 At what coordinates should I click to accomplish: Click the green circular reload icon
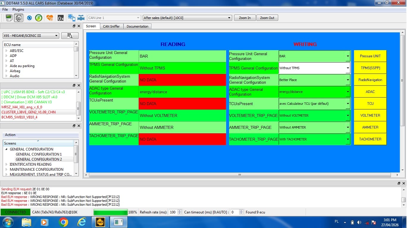(x=39, y=18)
